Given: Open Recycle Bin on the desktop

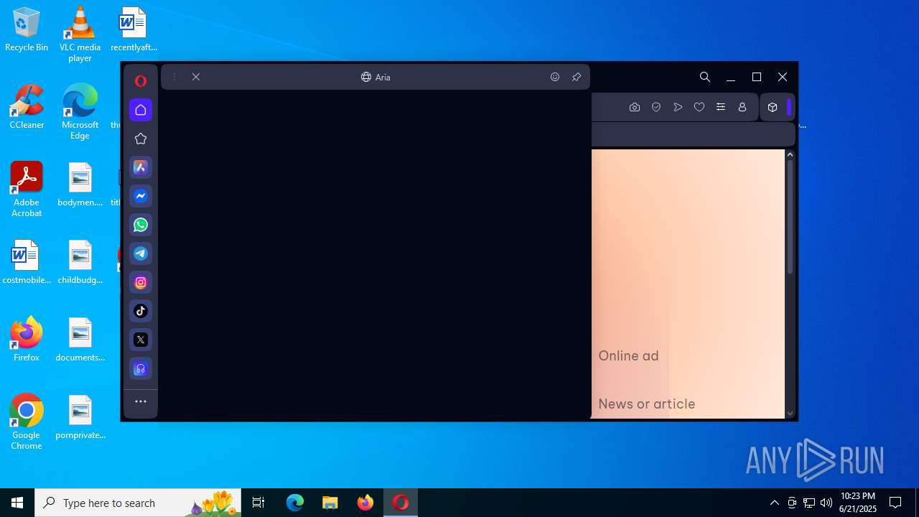Looking at the screenshot, I should (27, 30).
